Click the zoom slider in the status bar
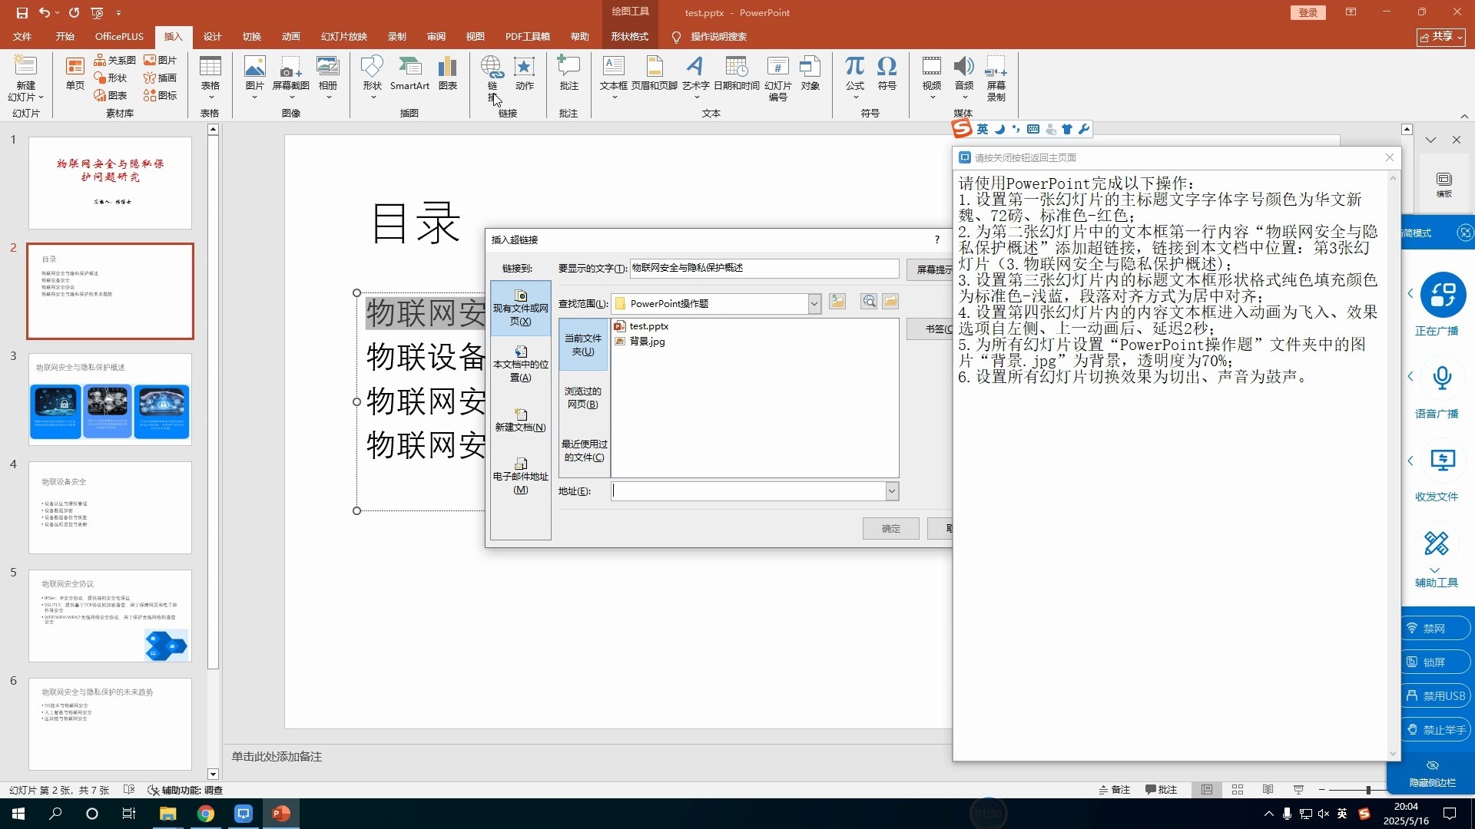 point(1367,790)
